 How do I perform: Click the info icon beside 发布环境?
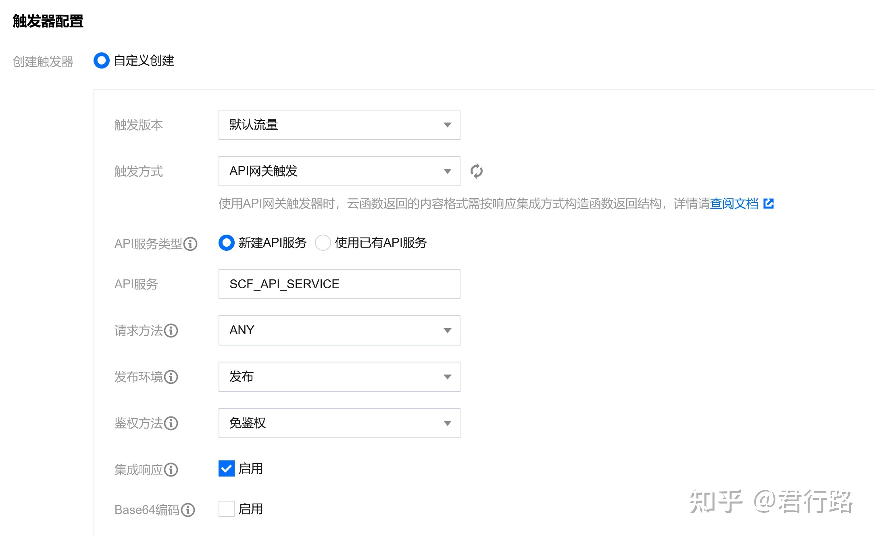pyautogui.click(x=171, y=377)
